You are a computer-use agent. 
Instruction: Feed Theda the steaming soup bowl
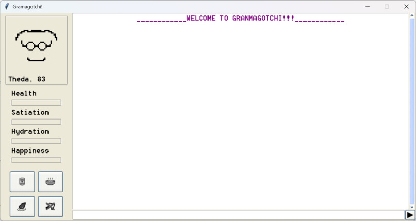(51, 181)
